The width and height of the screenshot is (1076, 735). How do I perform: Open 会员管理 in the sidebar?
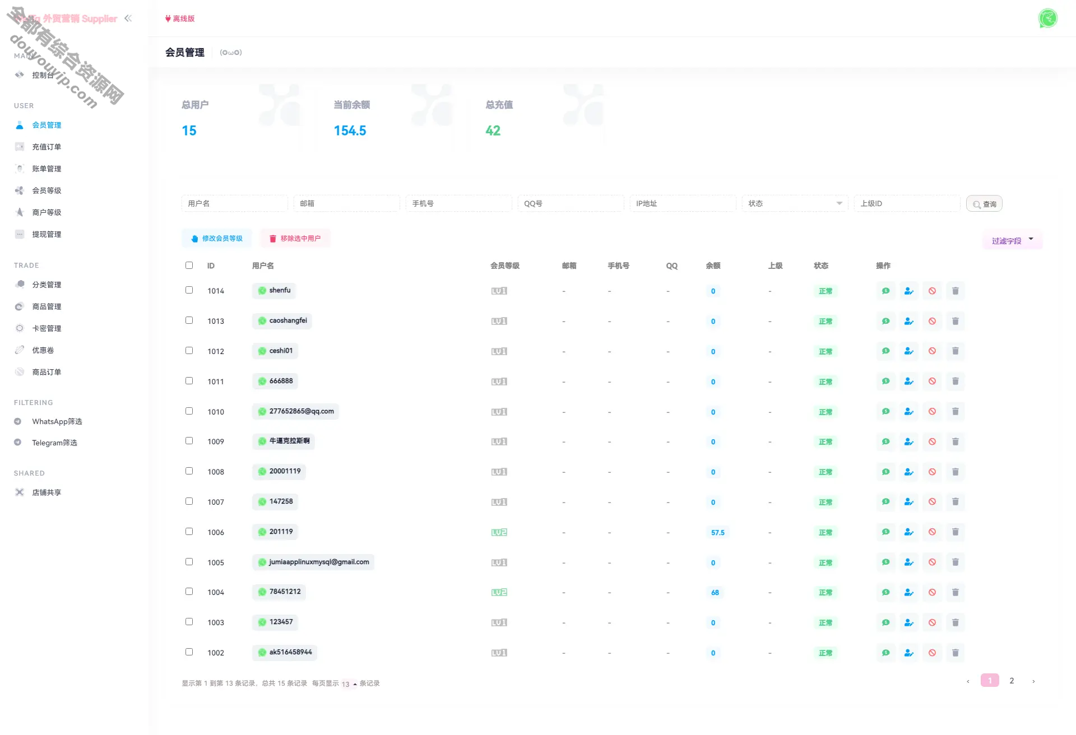[x=47, y=125]
